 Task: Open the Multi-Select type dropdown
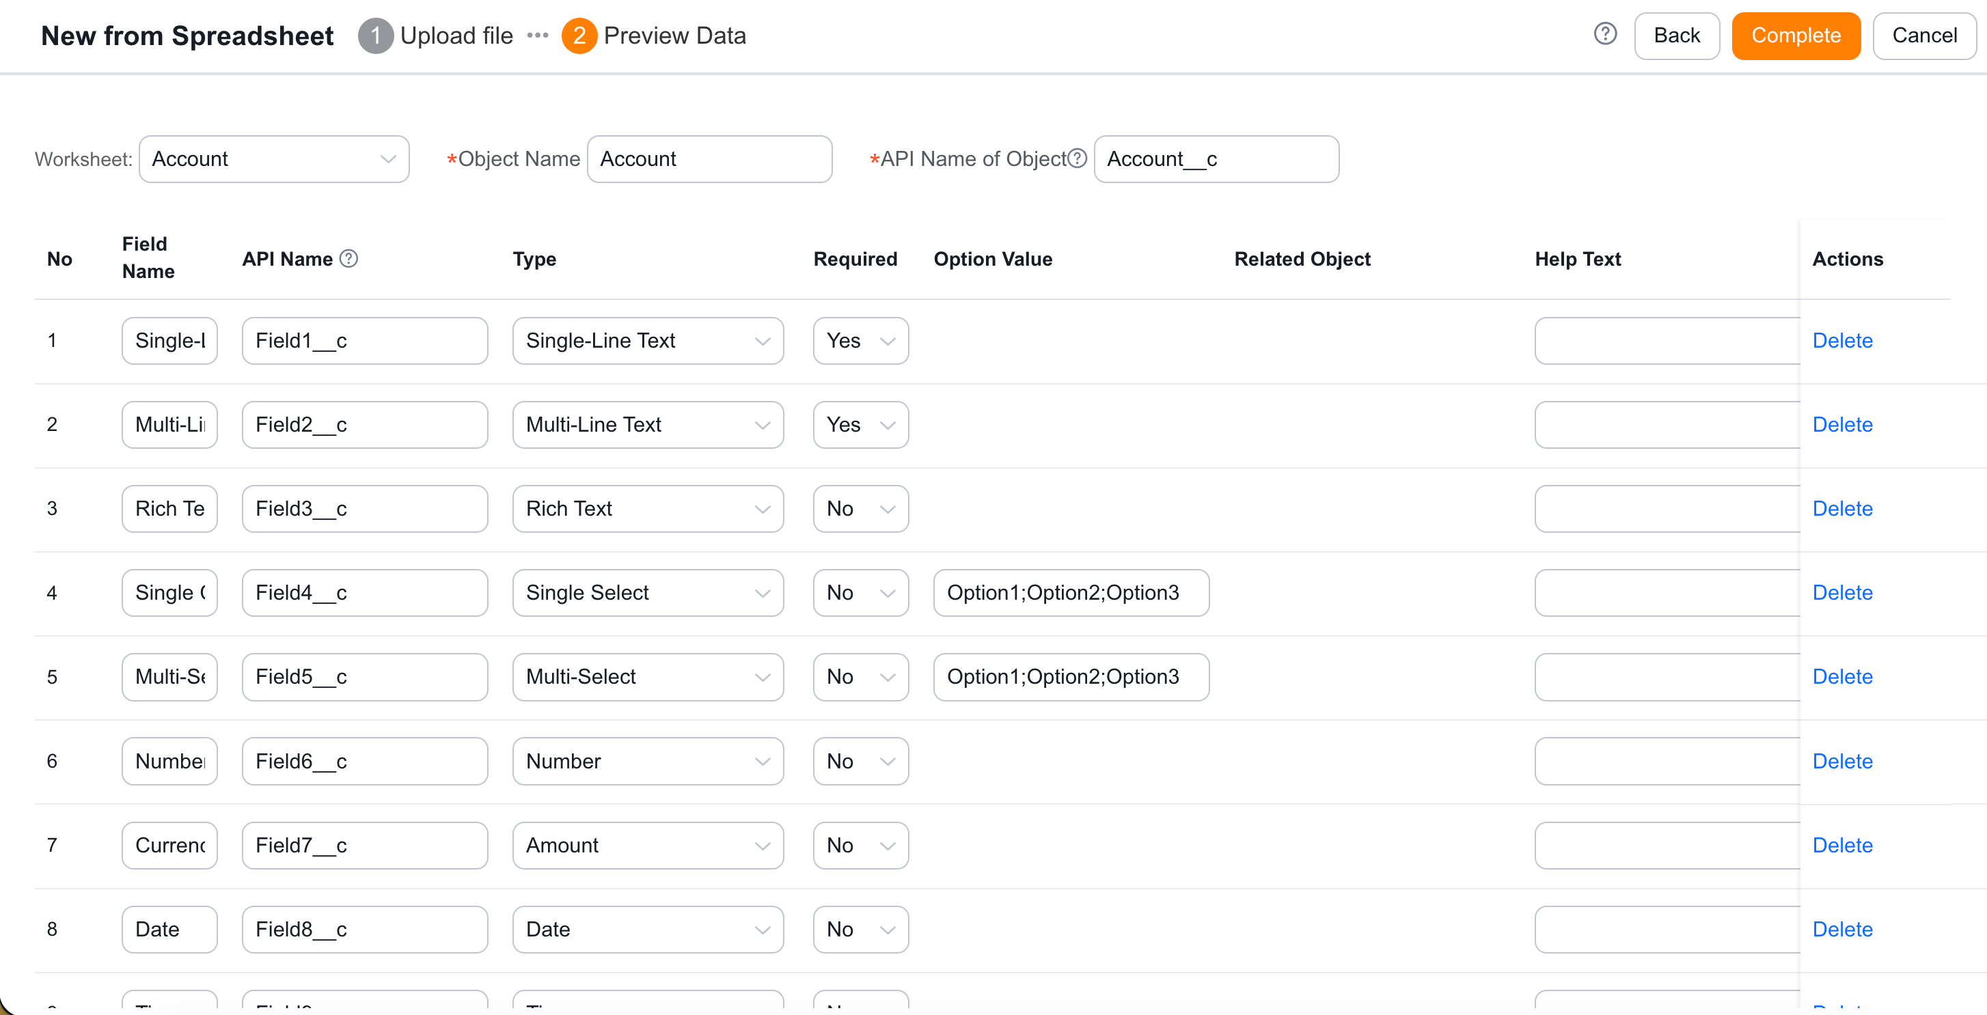[x=648, y=676]
